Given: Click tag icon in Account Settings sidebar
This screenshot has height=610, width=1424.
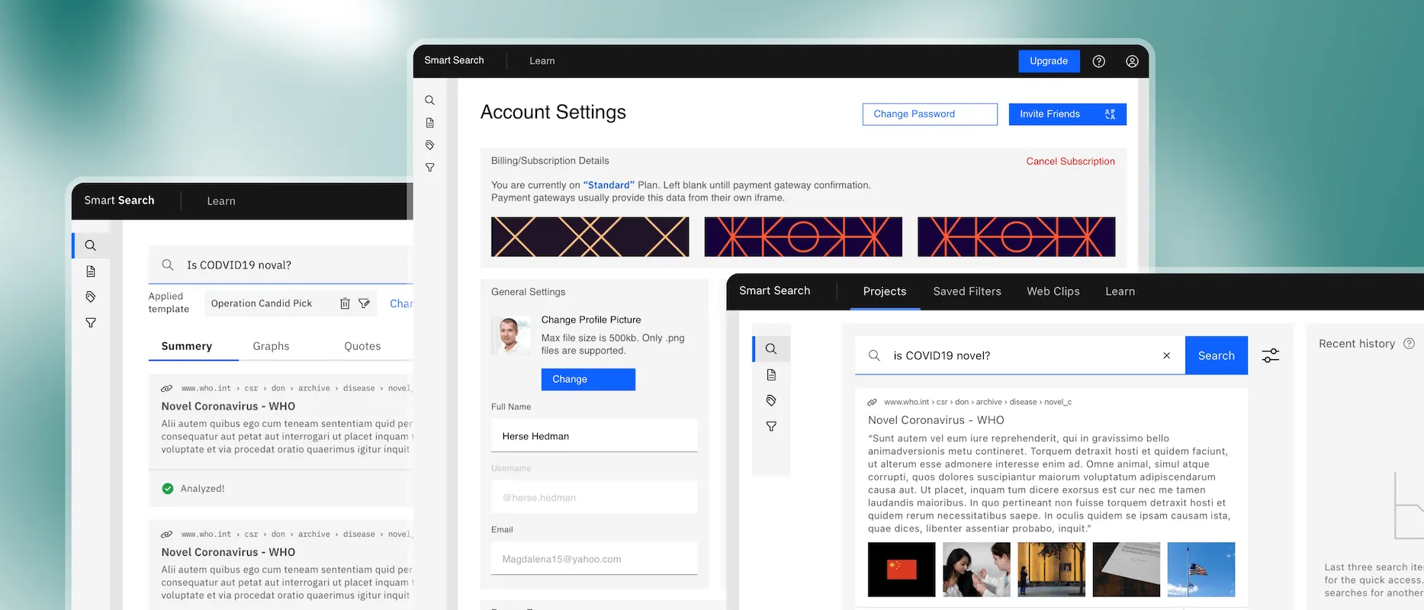Looking at the screenshot, I should (x=430, y=145).
